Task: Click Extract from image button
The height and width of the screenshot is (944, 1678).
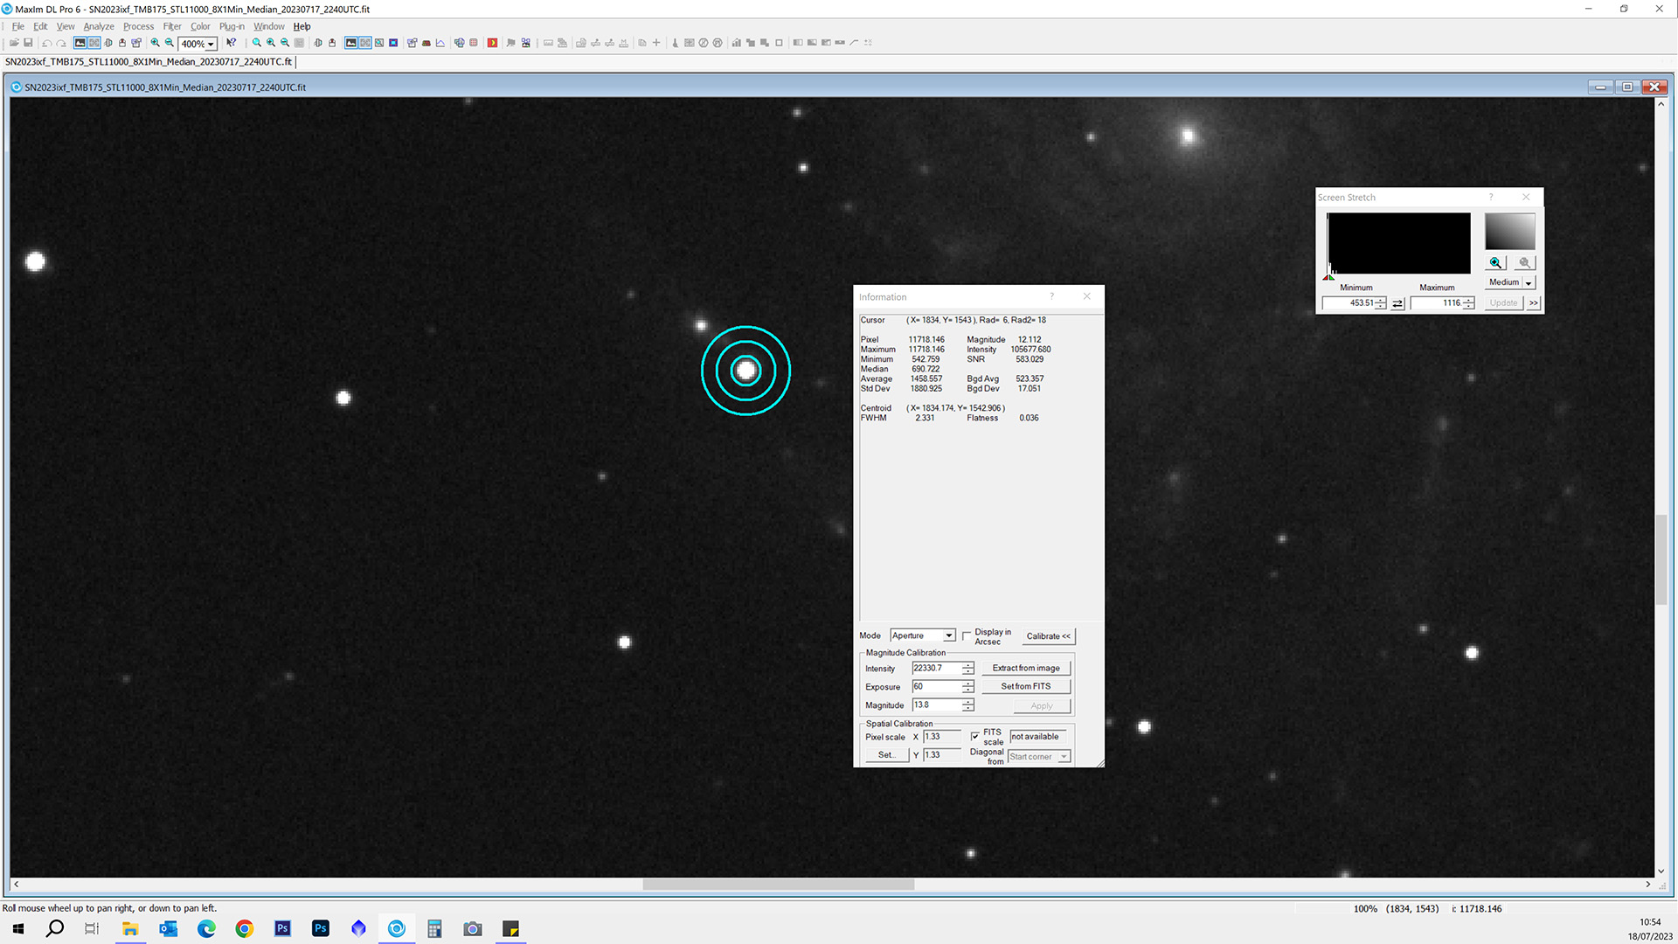Action: [1025, 668]
